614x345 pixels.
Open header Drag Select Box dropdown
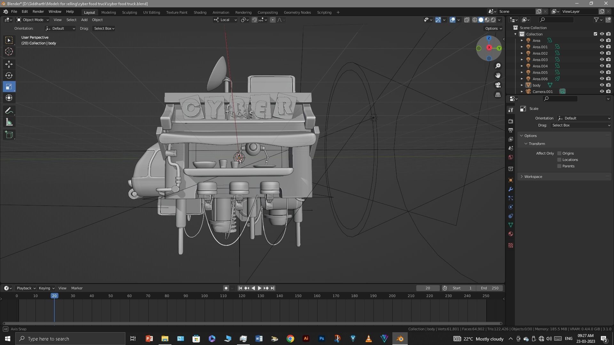coord(104,28)
